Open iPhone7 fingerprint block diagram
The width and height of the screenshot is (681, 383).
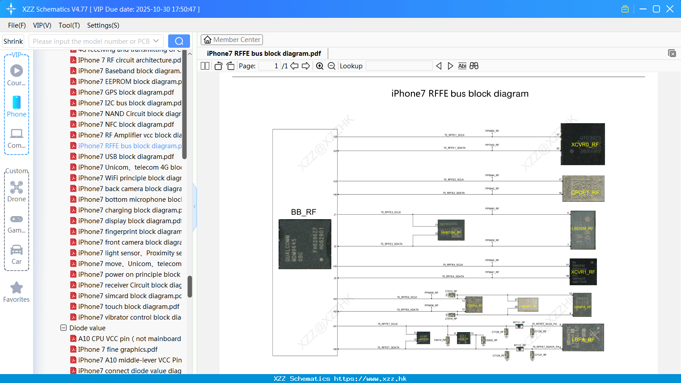pos(126,231)
